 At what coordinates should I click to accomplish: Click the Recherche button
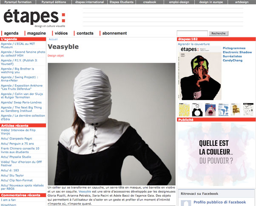219,33
